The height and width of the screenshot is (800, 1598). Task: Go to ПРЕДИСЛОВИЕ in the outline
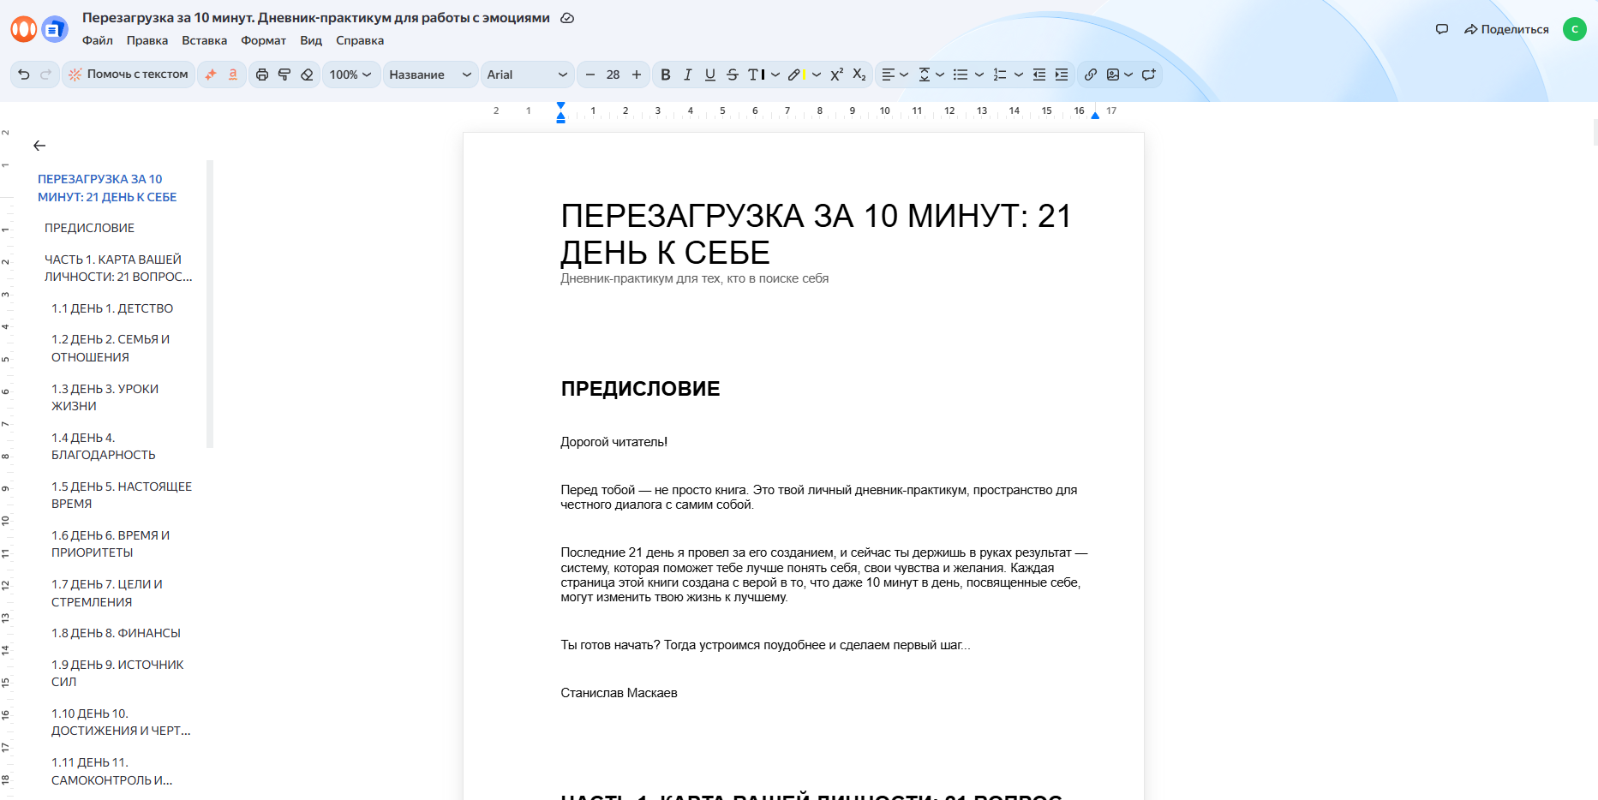coord(90,228)
